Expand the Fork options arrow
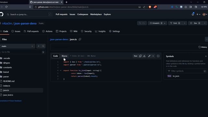The width and height of the screenshot is (208, 117). pos(185,23)
